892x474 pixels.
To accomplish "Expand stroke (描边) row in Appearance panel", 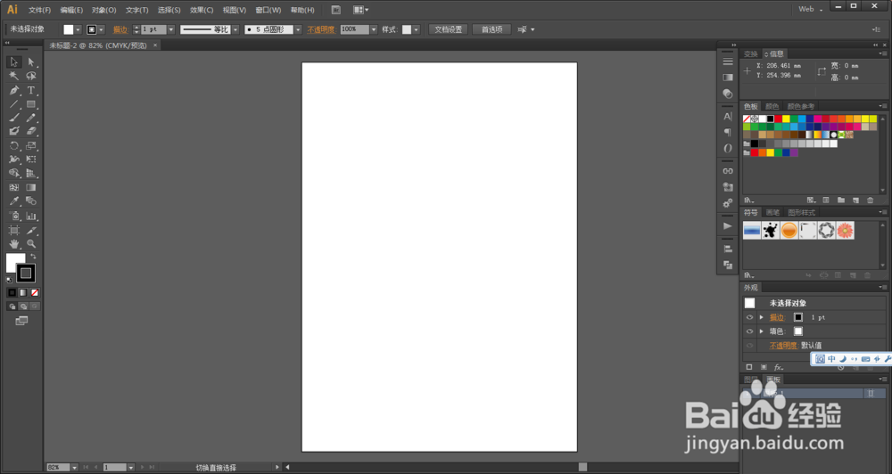I will tap(761, 317).
